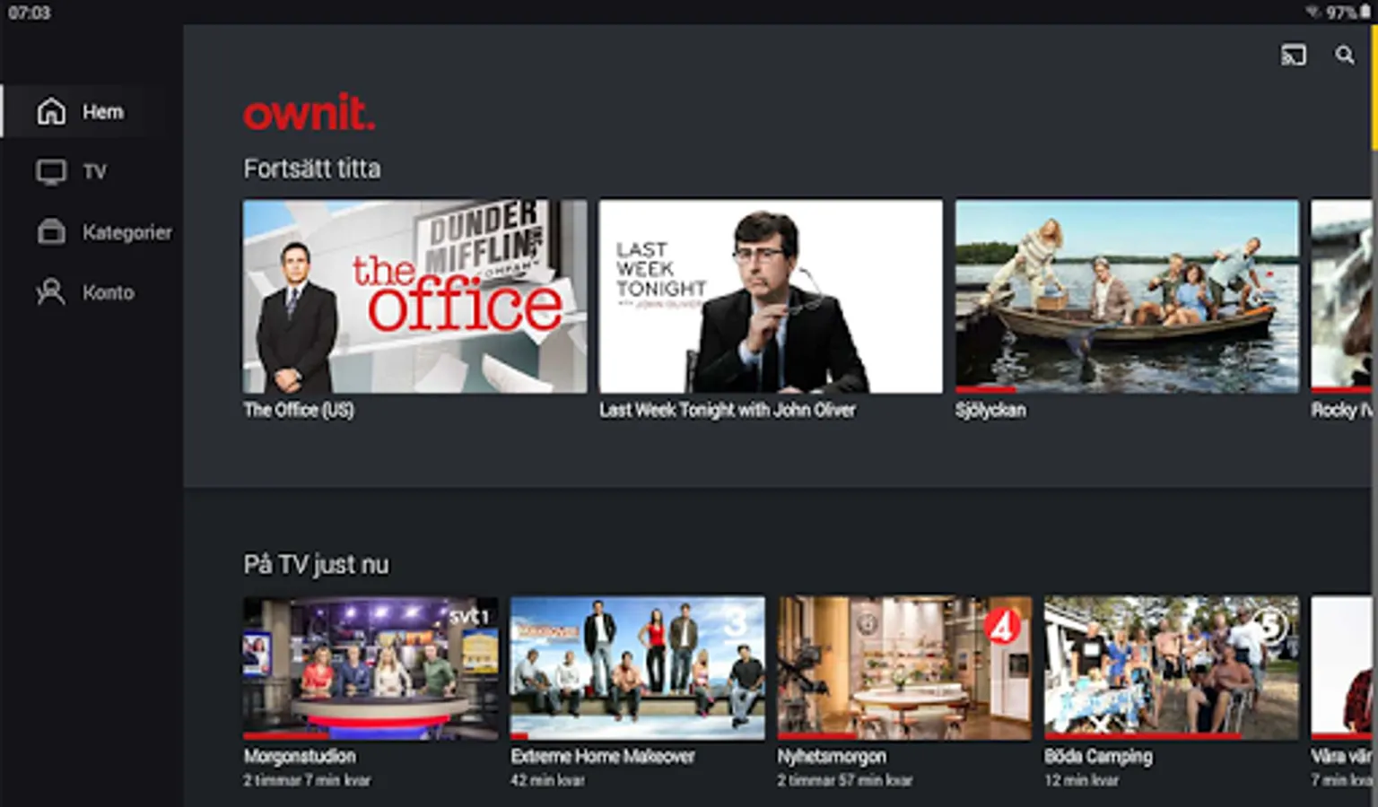Open the Hem home icon
1378x807 pixels.
[x=51, y=111]
